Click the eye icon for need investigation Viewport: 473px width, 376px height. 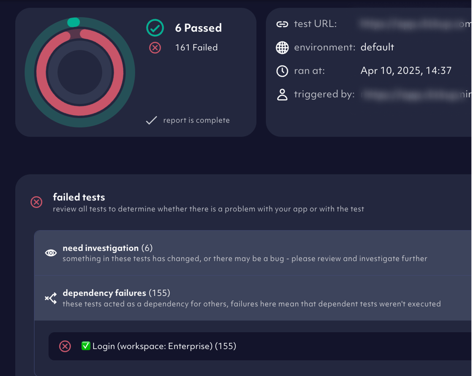51,253
